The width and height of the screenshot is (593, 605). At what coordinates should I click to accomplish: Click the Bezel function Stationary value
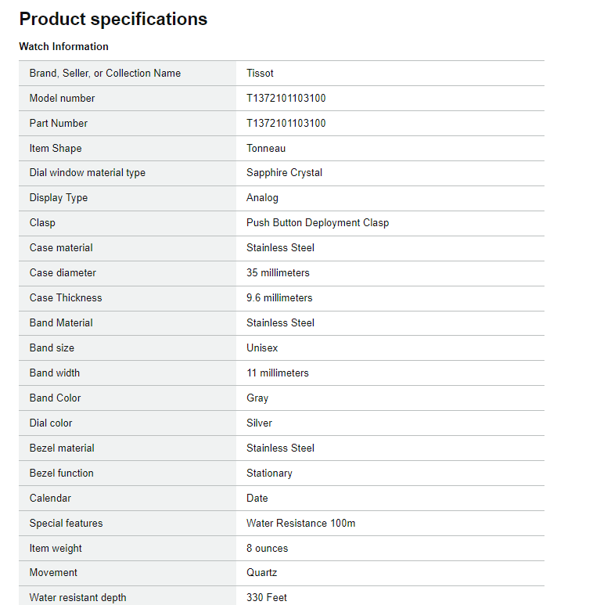click(269, 474)
